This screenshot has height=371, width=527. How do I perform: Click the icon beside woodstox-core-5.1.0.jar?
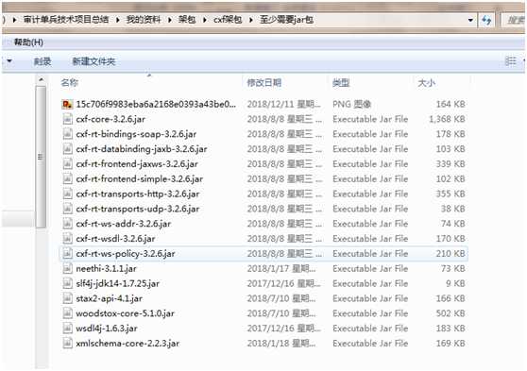coord(67,313)
